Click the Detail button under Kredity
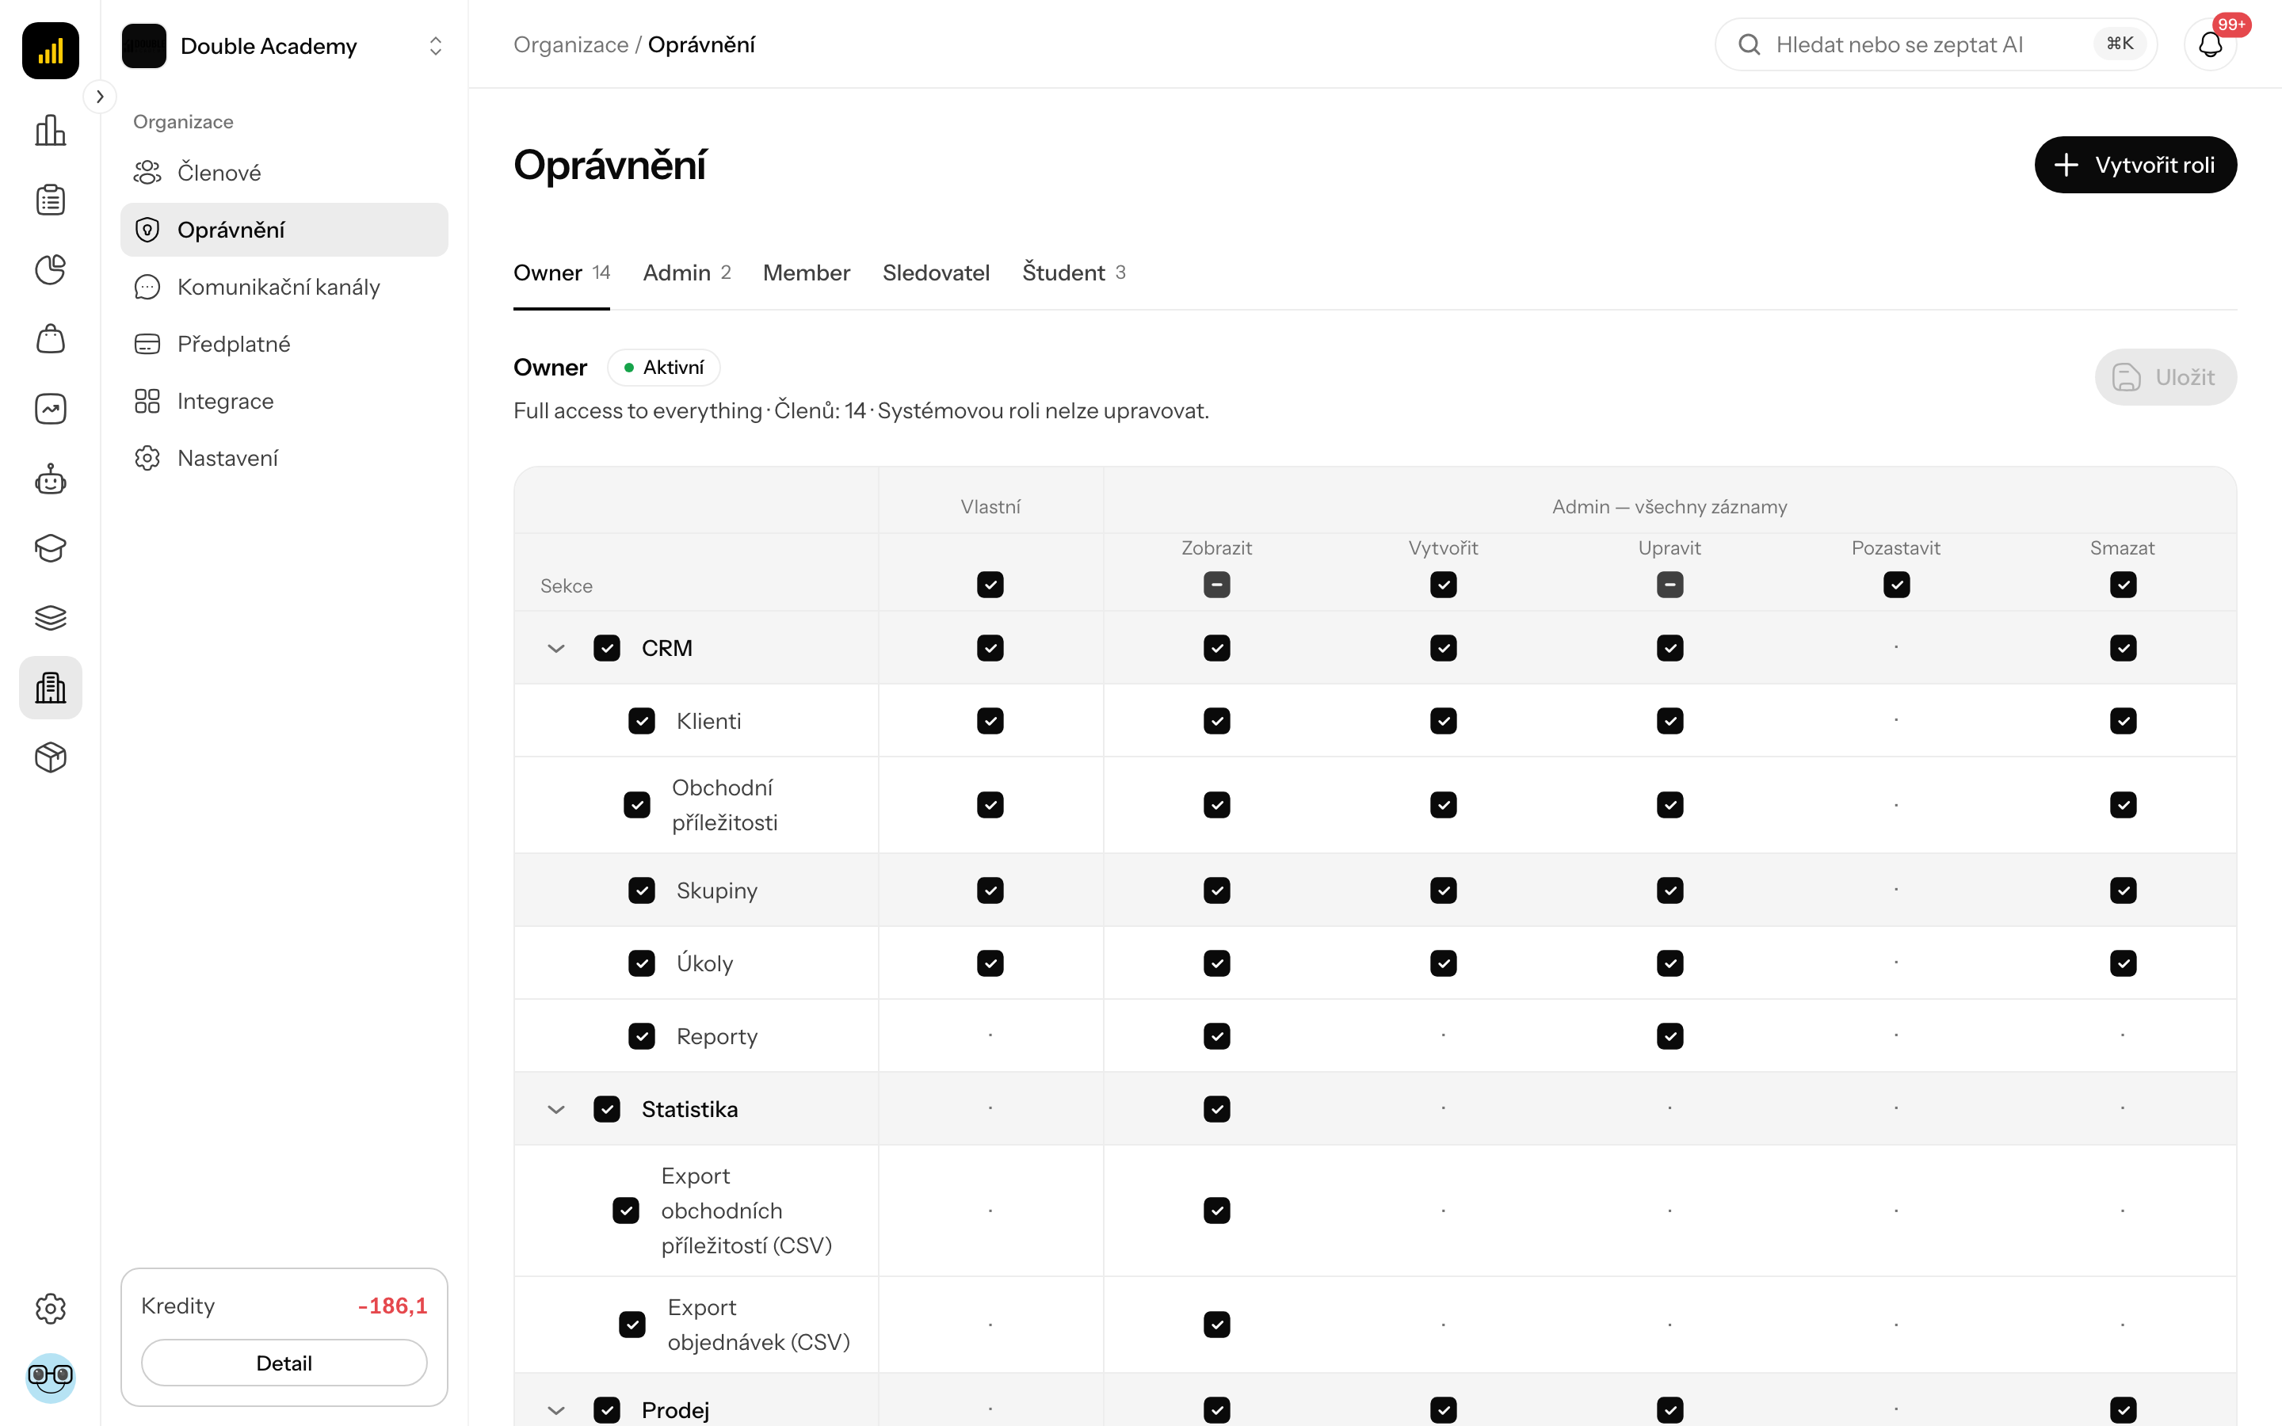The width and height of the screenshot is (2282, 1426). pyautogui.click(x=284, y=1363)
